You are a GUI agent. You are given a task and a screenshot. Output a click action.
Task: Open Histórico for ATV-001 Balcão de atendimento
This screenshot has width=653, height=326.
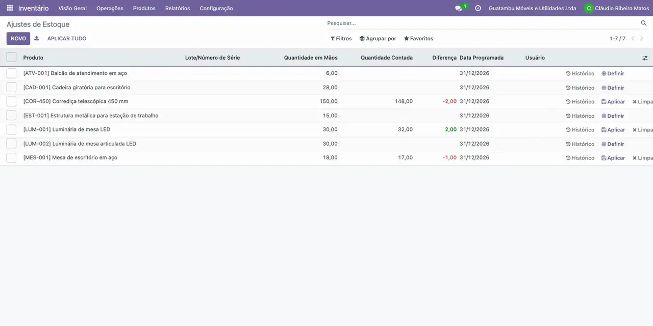coord(580,73)
